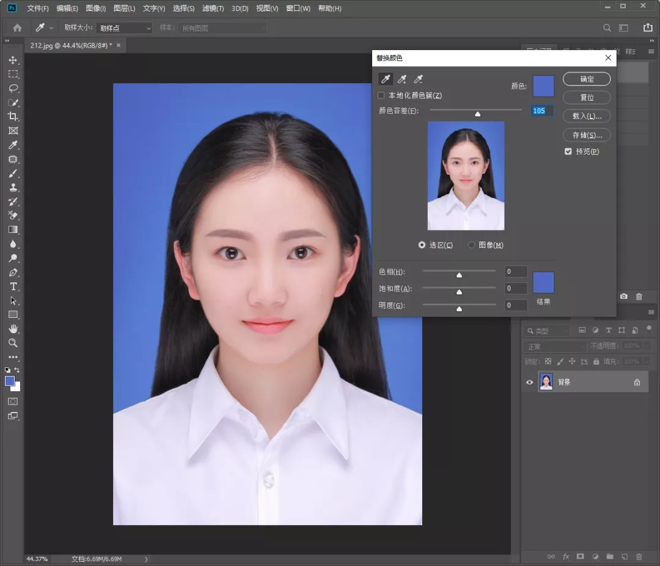Hide the 背景 layer visibility
This screenshot has height=566, width=660.
[530, 383]
